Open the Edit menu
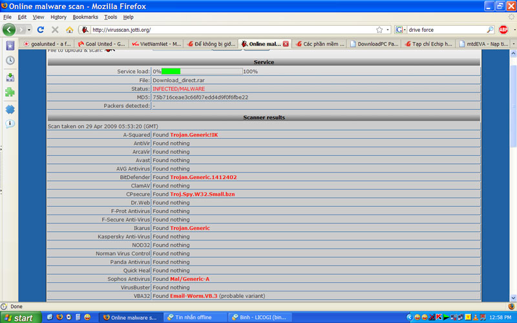This screenshot has height=323, width=517. (x=22, y=17)
